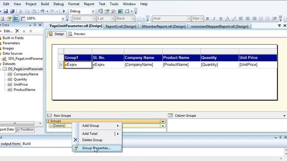
Task: Align text right
Action: point(254,18)
